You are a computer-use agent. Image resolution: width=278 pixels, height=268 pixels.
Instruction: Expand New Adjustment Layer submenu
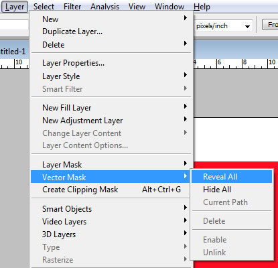(111, 121)
